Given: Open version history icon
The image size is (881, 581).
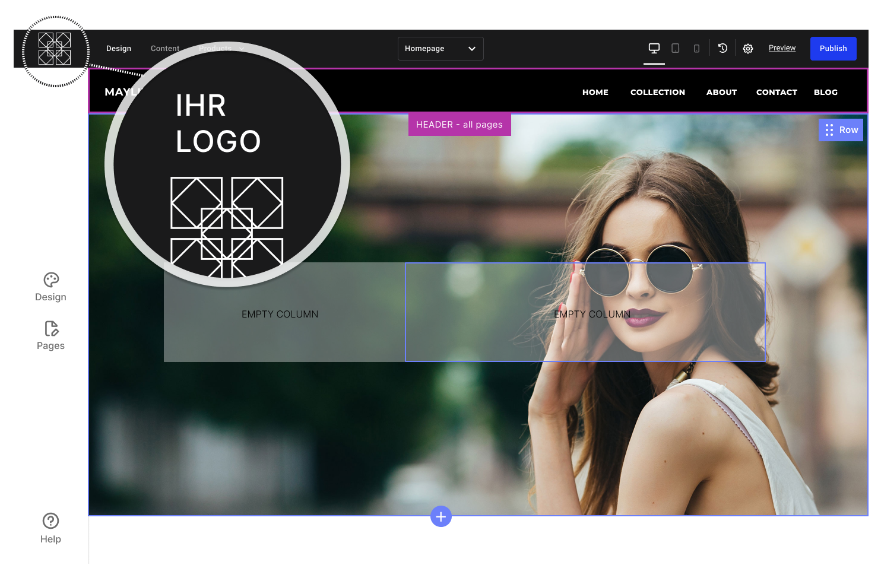Looking at the screenshot, I should tap(722, 48).
